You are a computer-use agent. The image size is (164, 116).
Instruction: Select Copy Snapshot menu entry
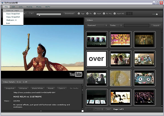[x=13, y=17]
